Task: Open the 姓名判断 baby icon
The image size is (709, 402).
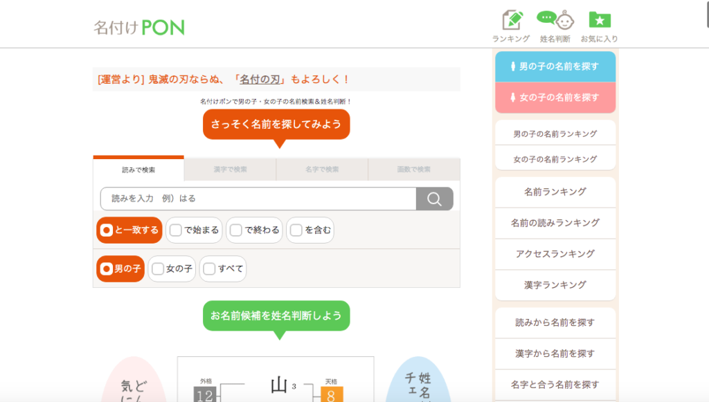Action: click(x=555, y=21)
